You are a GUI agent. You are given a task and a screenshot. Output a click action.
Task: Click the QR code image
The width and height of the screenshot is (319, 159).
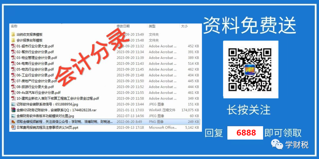pos(251,69)
